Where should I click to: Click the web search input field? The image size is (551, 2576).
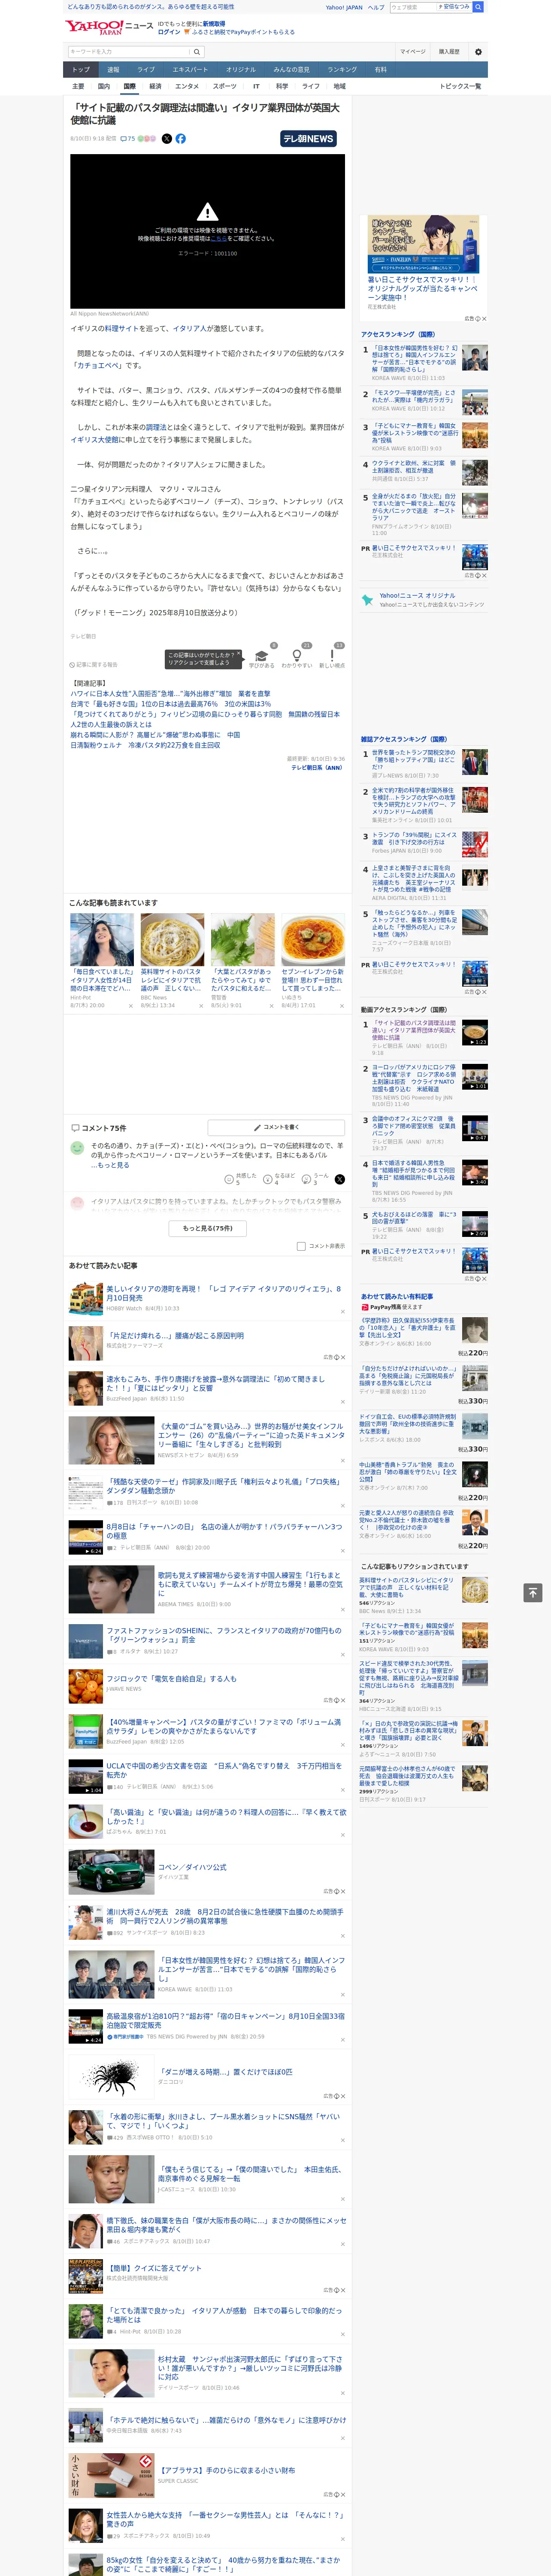[x=412, y=7]
